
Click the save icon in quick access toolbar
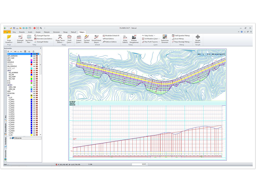[14, 28]
